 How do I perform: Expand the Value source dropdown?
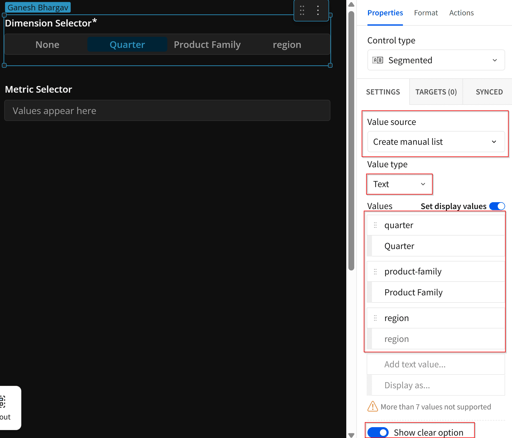click(436, 142)
